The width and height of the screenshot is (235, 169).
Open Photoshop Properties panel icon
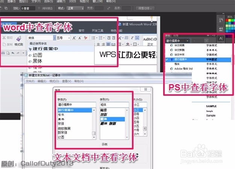(x=221, y=29)
